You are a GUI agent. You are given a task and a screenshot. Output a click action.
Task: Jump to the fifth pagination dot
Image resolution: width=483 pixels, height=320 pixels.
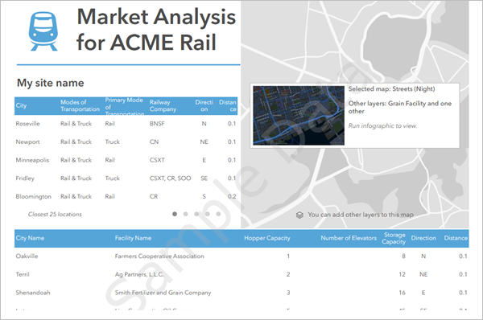pos(218,214)
